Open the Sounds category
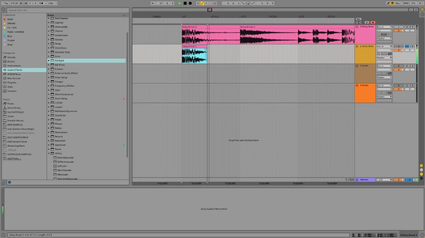Viewport: 425px width, 238px height. [x=11, y=57]
